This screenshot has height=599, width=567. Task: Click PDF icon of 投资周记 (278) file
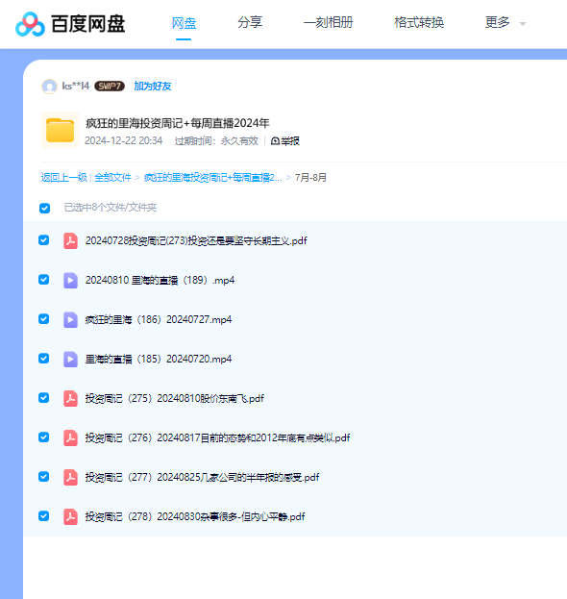(x=70, y=517)
